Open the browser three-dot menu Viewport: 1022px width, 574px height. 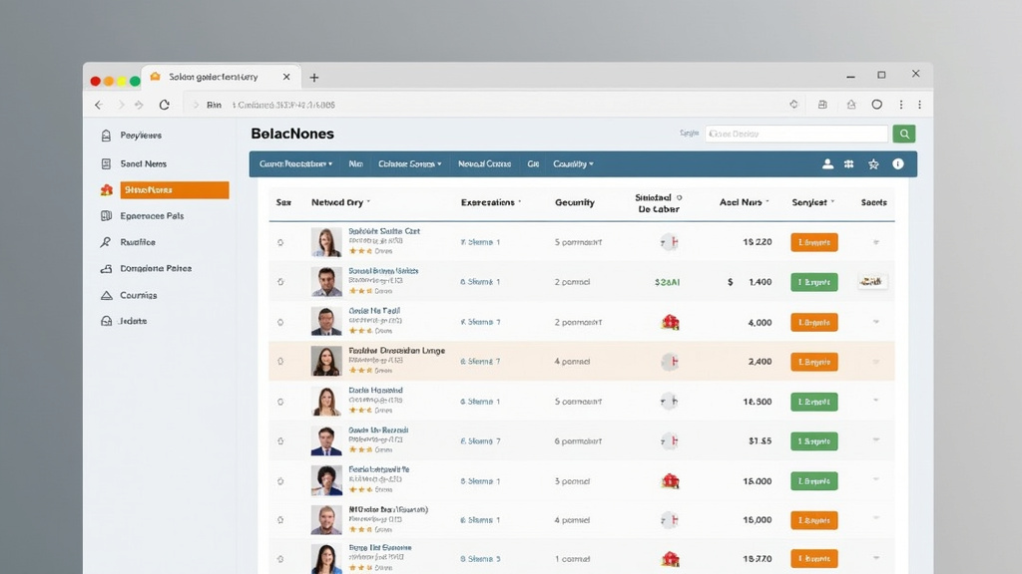tap(901, 105)
